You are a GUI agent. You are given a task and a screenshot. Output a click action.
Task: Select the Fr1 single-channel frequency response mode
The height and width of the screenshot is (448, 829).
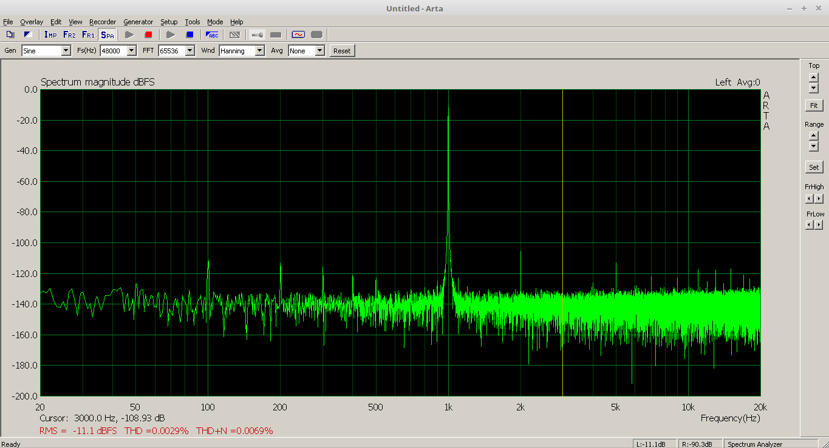tap(88, 35)
